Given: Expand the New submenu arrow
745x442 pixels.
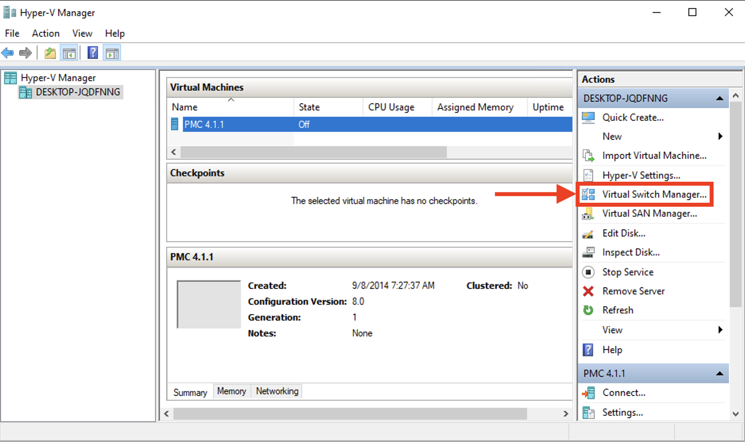Looking at the screenshot, I should point(720,136).
